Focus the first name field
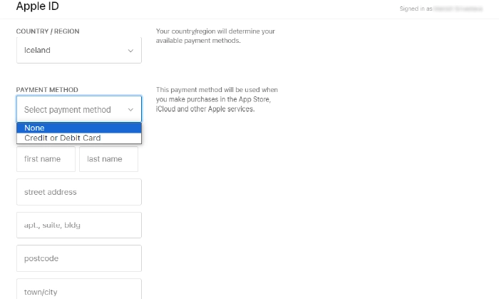499x299 pixels. click(x=46, y=159)
